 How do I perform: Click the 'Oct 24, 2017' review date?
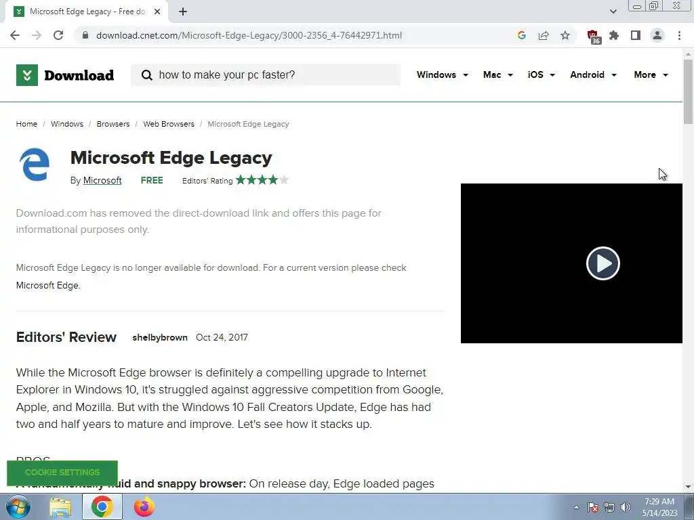click(x=222, y=337)
